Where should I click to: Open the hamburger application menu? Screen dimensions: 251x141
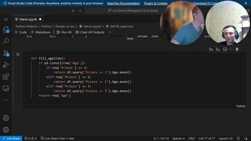(6, 19)
